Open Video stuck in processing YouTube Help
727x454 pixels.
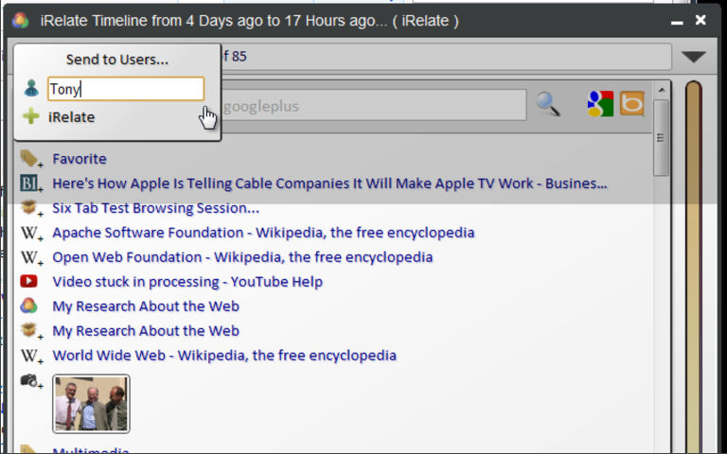(x=187, y=282)
